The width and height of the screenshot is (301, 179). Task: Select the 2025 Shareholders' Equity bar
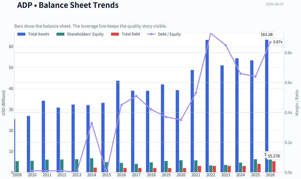pos(255,166)
